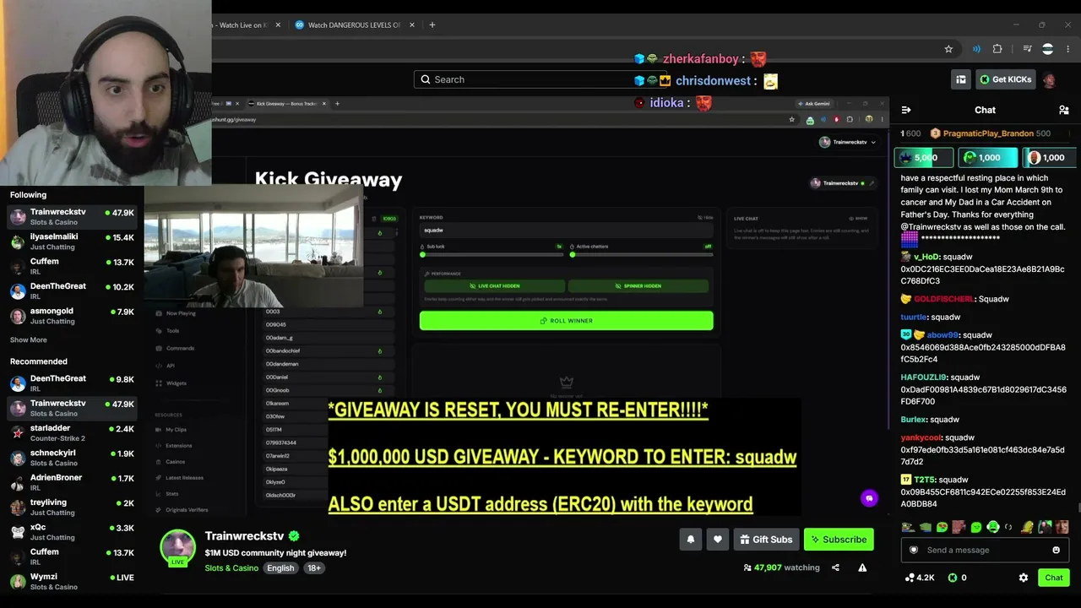Viewport: 1081px width, 608px height.
Task: Send message with the Chat button
Action: click(x=1054, y=578)
